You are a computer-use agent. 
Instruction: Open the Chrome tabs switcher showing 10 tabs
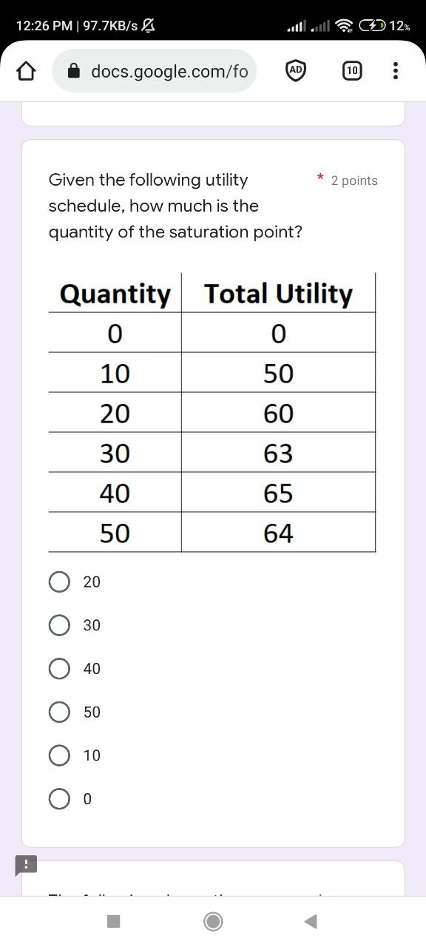pyautogui.click(x=352, y=71)
